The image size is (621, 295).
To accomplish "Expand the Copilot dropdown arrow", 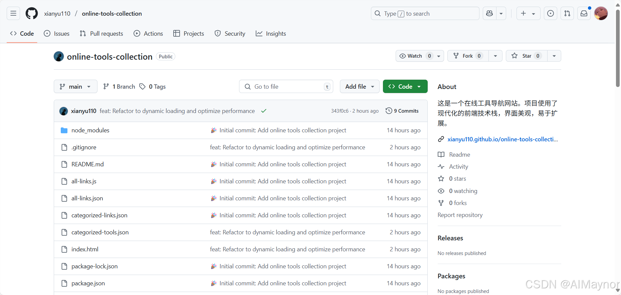I will (501, 13).
